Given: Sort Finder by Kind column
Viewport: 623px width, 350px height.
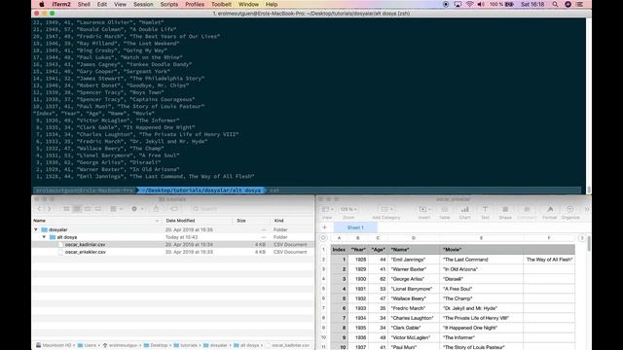Looking at the screenshot, I should 292,221.
